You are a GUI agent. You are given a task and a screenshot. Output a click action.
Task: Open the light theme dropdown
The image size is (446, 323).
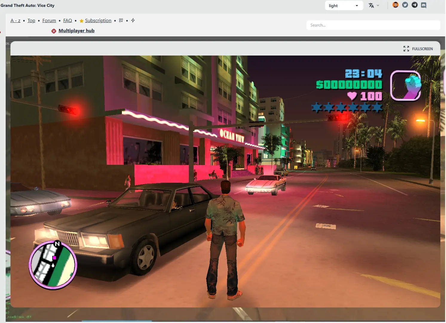point(344,6)
